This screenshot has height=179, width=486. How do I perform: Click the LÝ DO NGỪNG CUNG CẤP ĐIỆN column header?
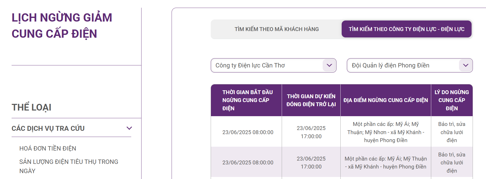point(452,100)
